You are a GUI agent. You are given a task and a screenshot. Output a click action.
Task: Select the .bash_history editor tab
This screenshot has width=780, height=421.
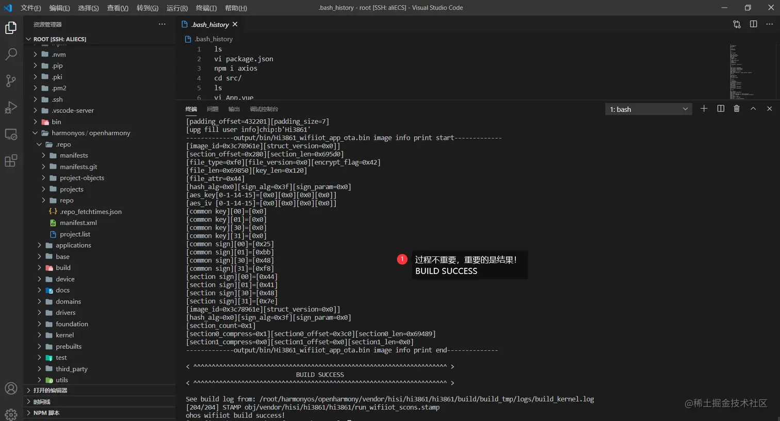(x=210, y=24)
